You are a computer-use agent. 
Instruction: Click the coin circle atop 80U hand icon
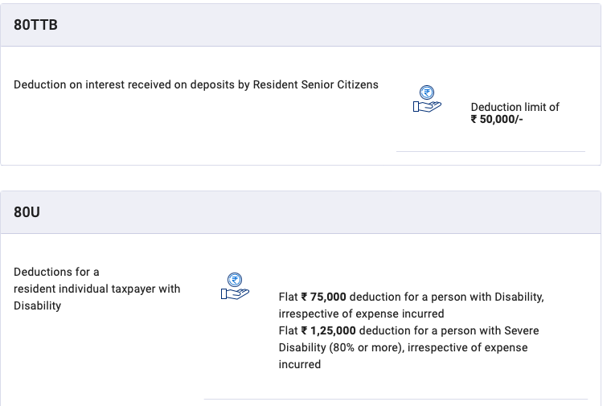235,280
